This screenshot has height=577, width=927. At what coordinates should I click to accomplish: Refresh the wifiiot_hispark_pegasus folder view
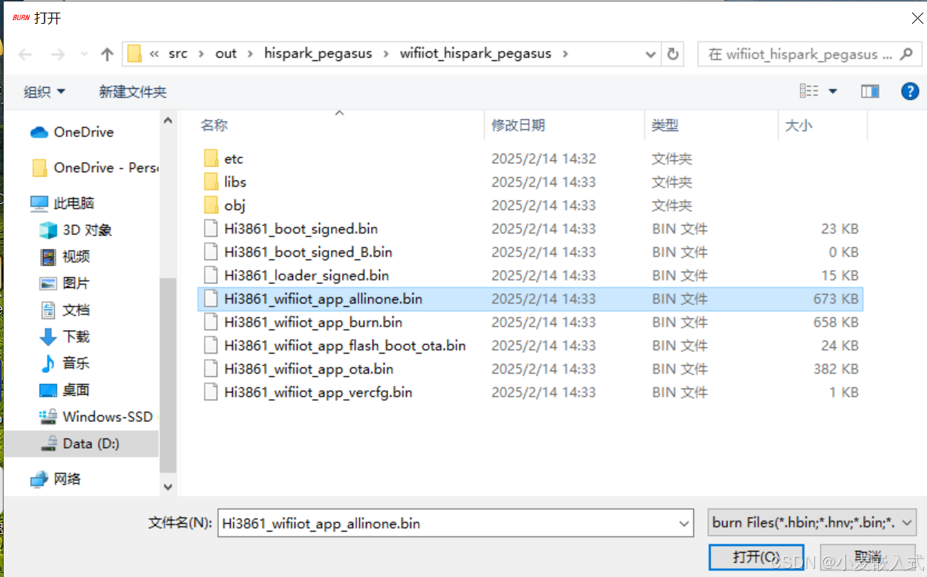(x=674, y=53)
